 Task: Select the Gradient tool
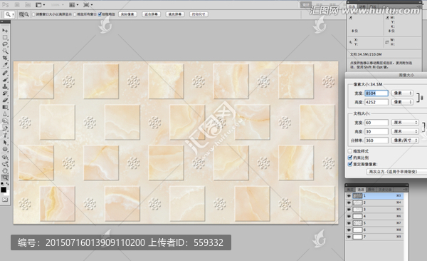(5, 107)
